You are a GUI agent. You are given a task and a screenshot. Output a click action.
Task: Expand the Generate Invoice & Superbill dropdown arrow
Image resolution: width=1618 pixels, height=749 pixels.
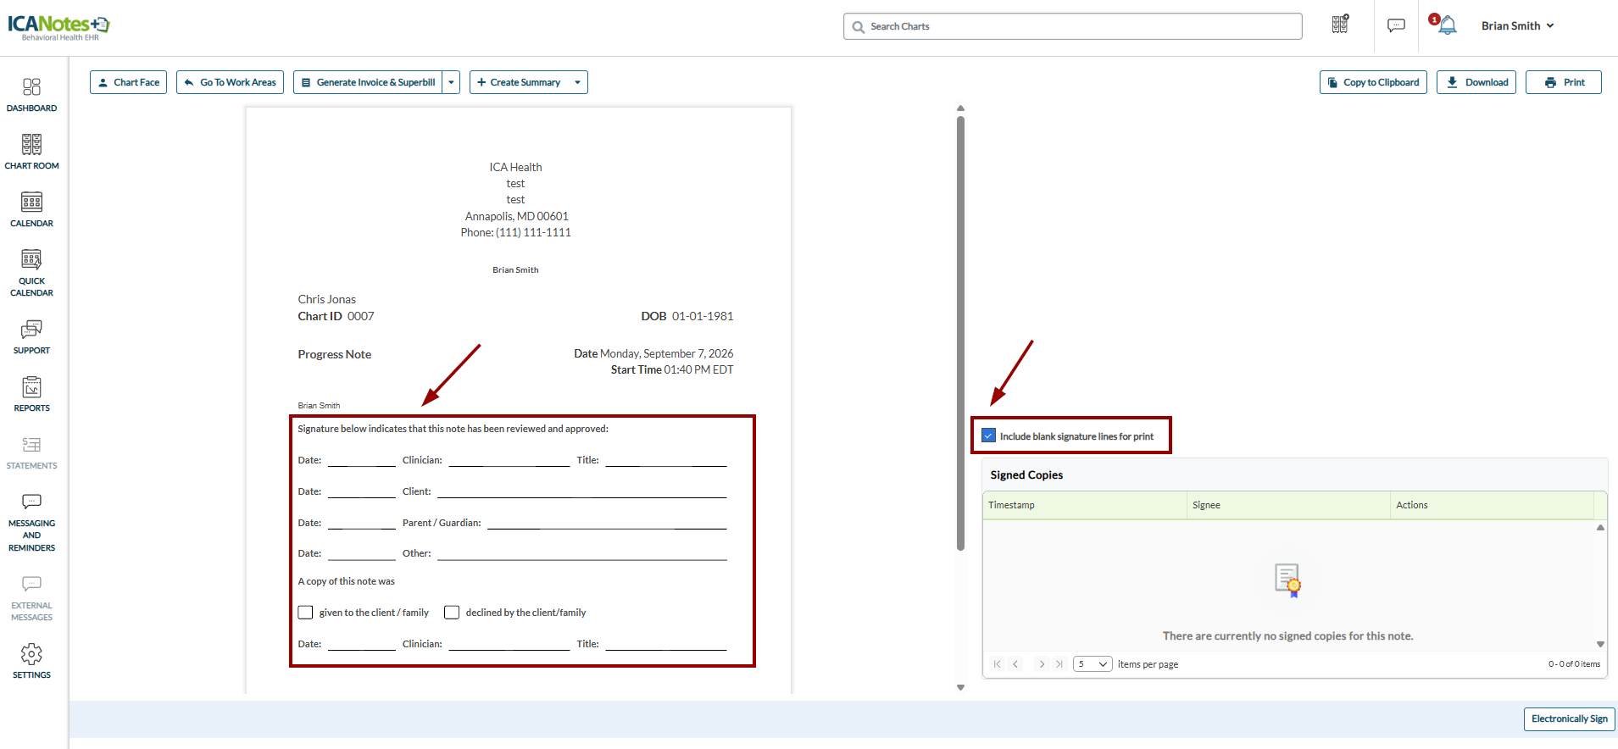point(452,82)
